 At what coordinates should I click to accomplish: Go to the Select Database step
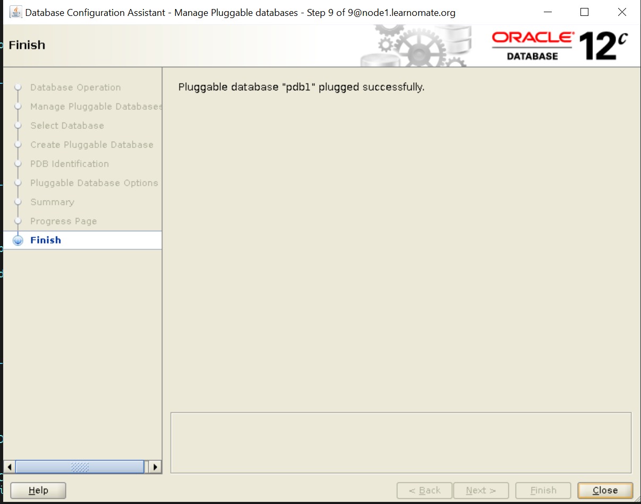(x=67, y=126)
